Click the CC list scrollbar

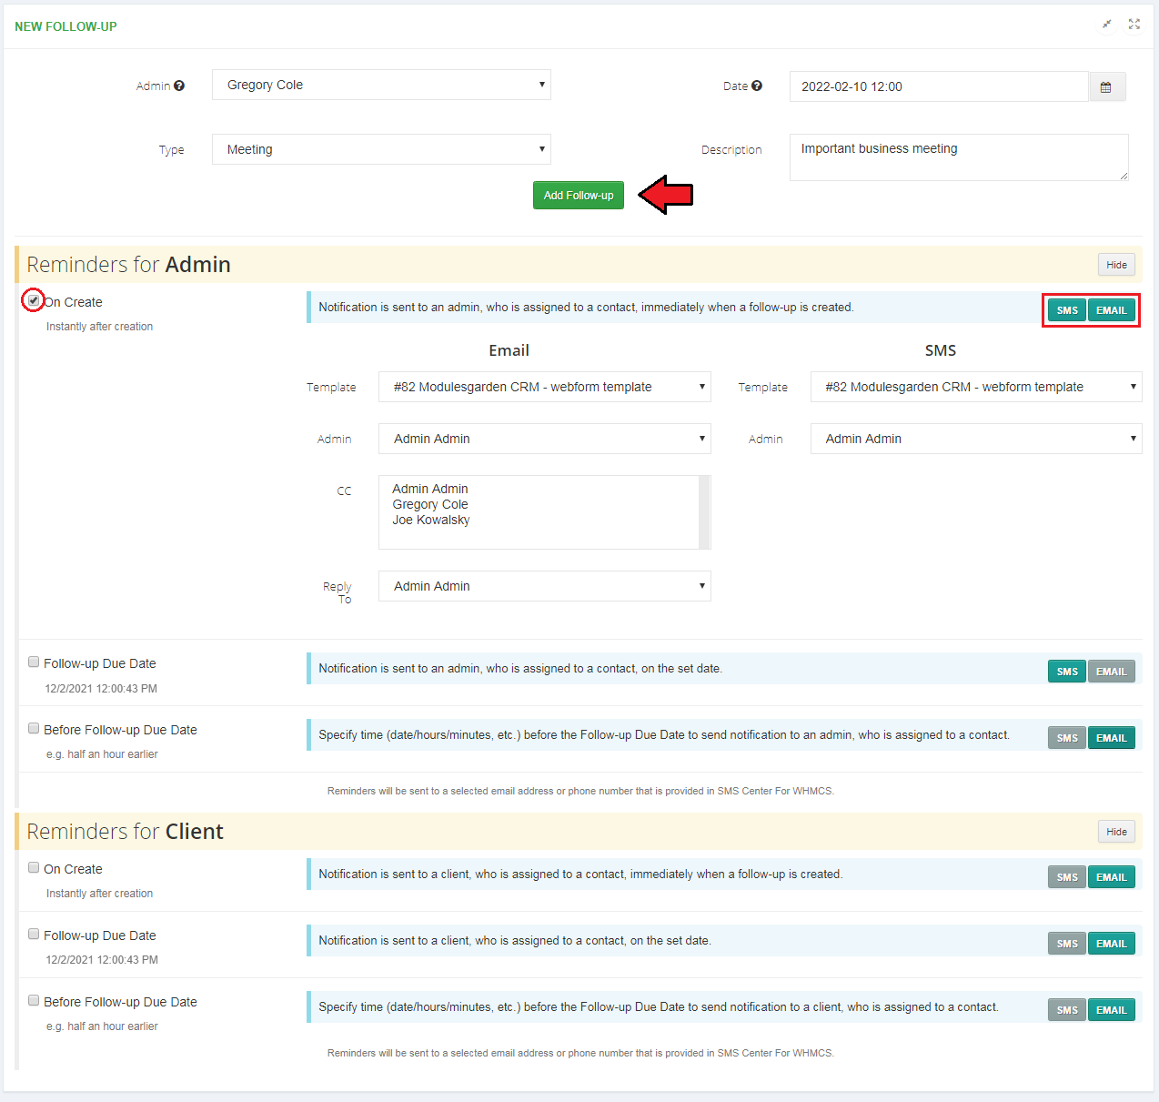704,512
